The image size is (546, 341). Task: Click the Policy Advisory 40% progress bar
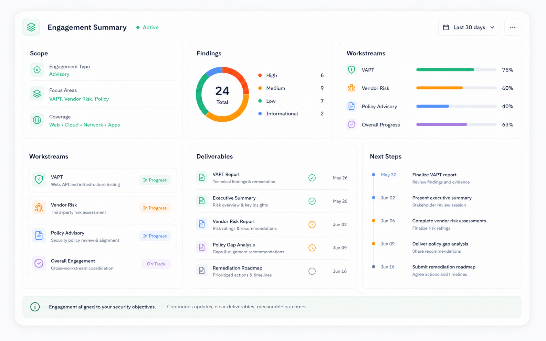[x=456, y=106]
